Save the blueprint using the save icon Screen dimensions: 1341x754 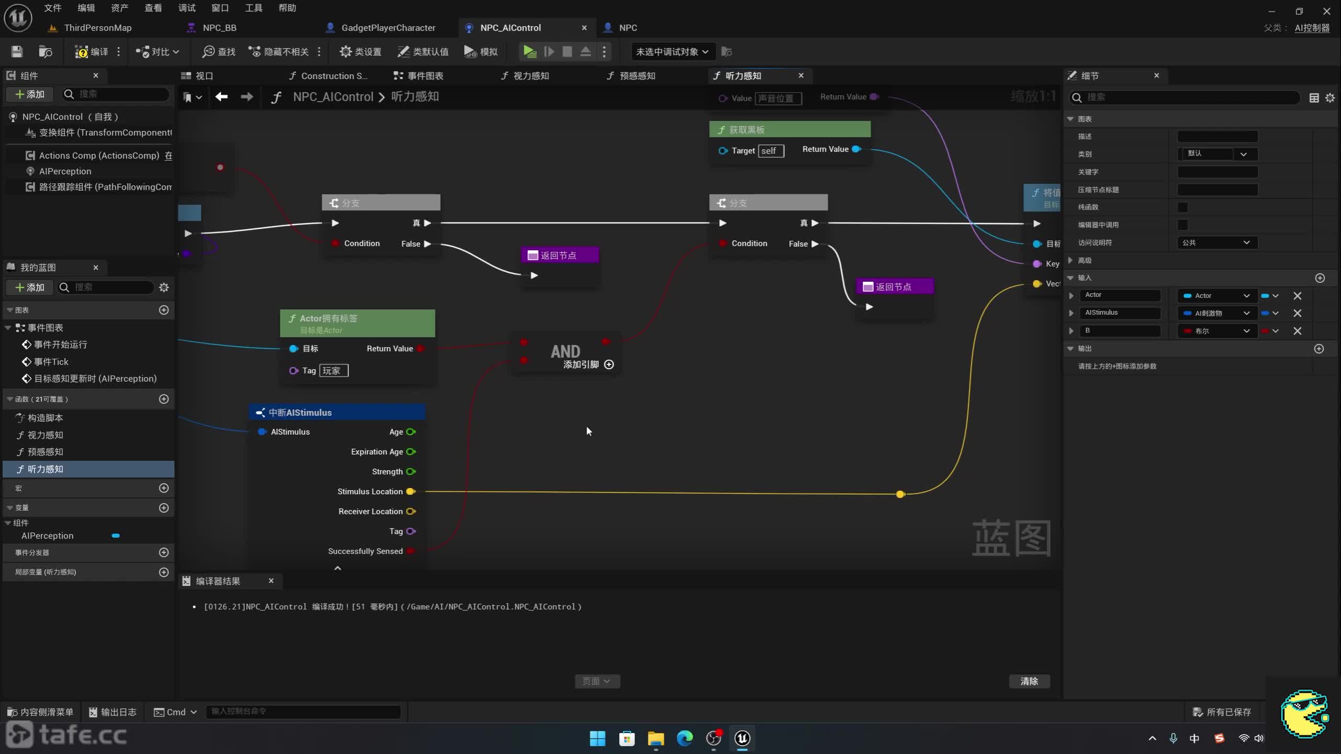click(x=17, y=51)
